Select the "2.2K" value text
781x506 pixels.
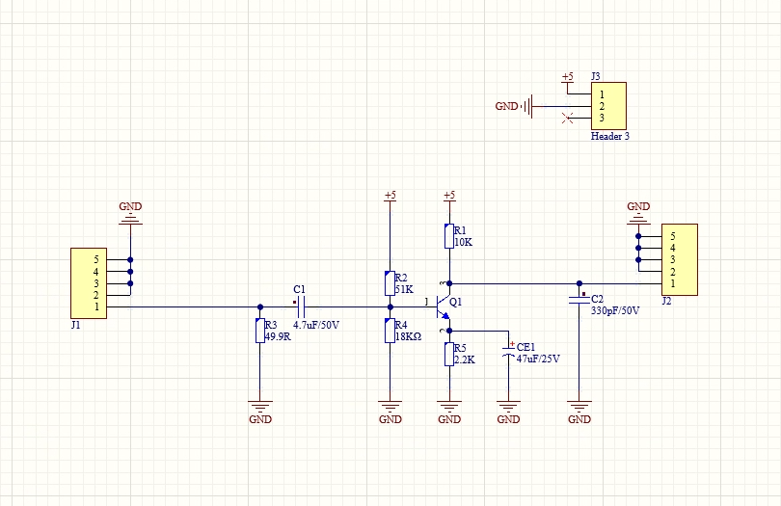(465, 360)
